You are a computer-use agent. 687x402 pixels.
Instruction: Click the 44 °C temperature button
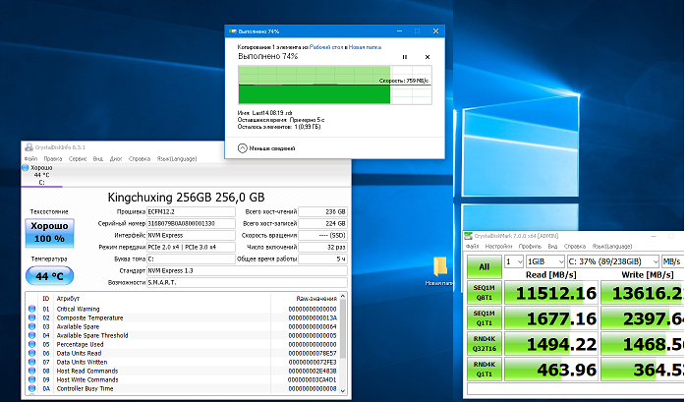[x=49, y=276]
